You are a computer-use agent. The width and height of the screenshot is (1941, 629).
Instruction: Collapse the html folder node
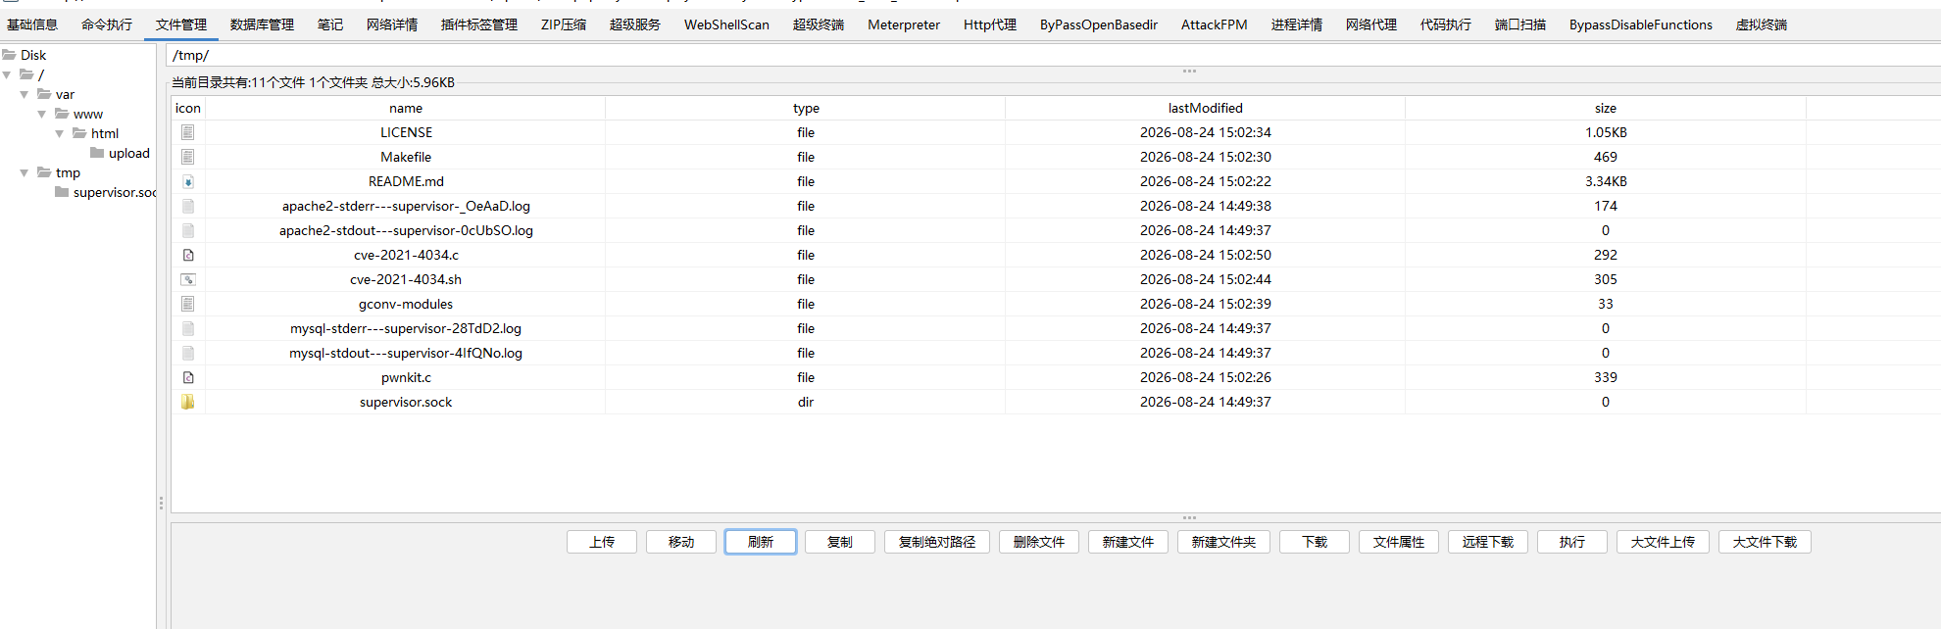click(60, 133)
